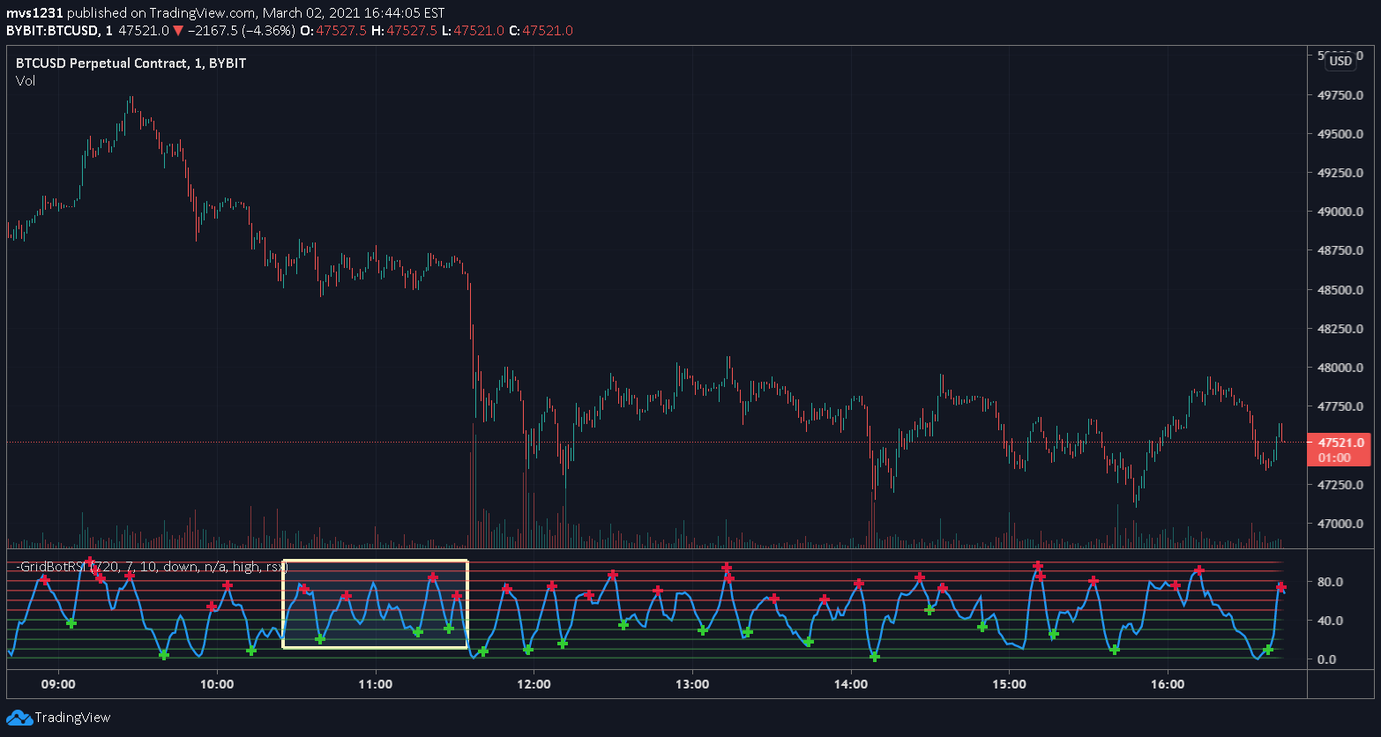Click the 47250.0 price axis label
The image size is (1381, 737).
pos(1340,486)
